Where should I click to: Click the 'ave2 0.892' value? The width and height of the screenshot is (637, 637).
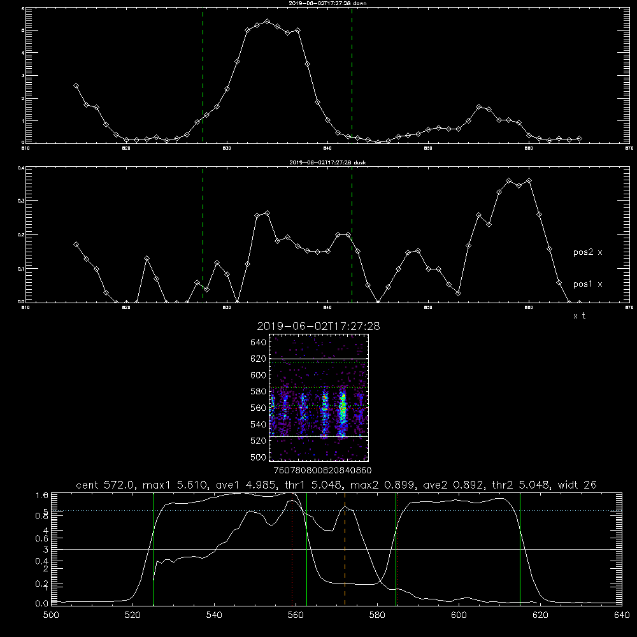point(453,485)
